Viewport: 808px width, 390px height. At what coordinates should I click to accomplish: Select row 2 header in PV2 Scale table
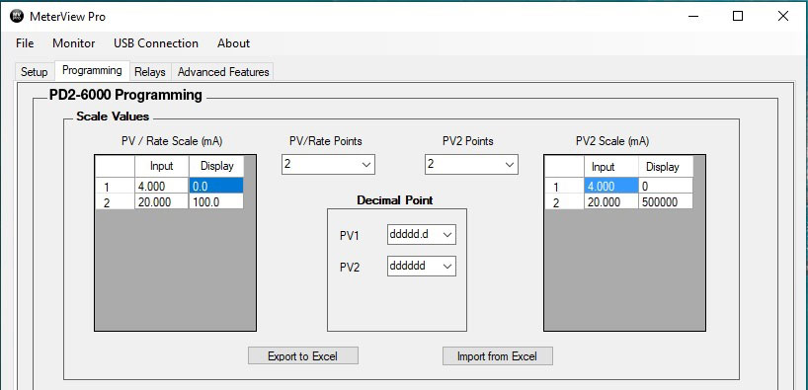(x=564, y=202)
